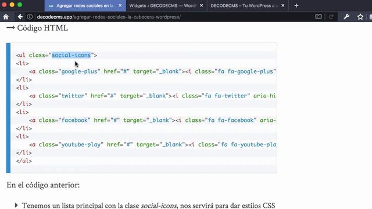This screenshot has width=372, height=209.
Task: Close the 'Agregar redes sociales' tab
Action: click(120, 5)
